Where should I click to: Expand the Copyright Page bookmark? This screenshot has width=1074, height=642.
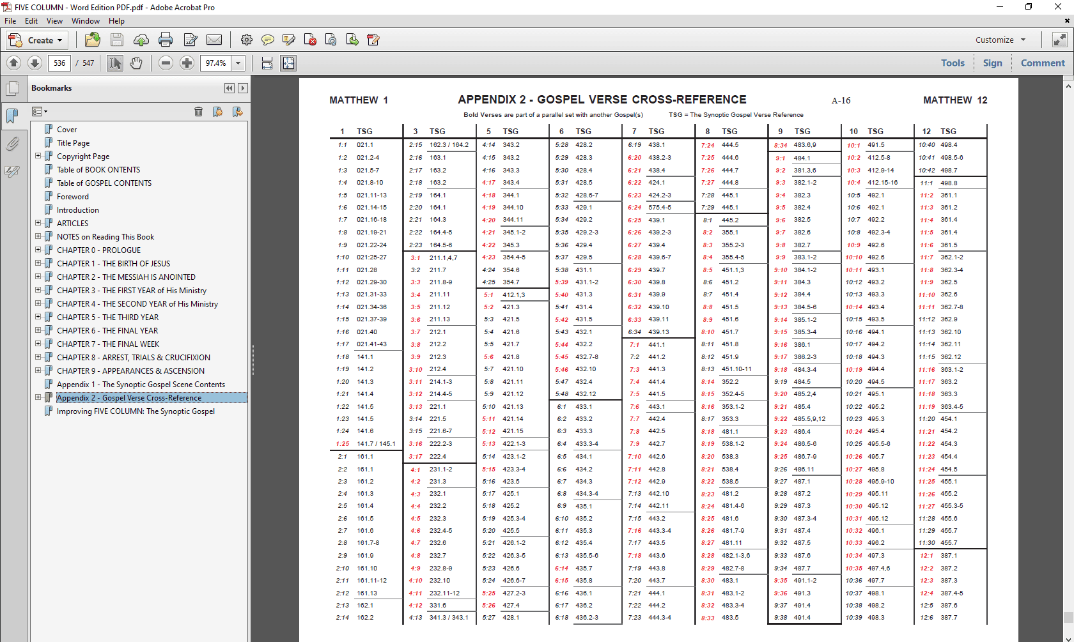click(38, 156)
